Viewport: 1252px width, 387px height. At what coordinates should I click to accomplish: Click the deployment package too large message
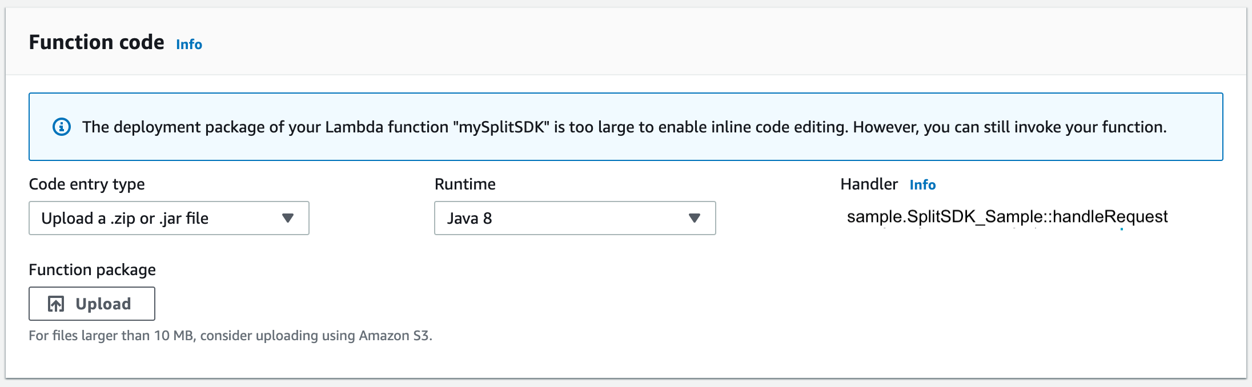click(x=624, y=127)
